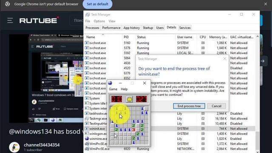Switch to the Users tab
The width and height of the screenshot is (272, 153).
point(160,28)
